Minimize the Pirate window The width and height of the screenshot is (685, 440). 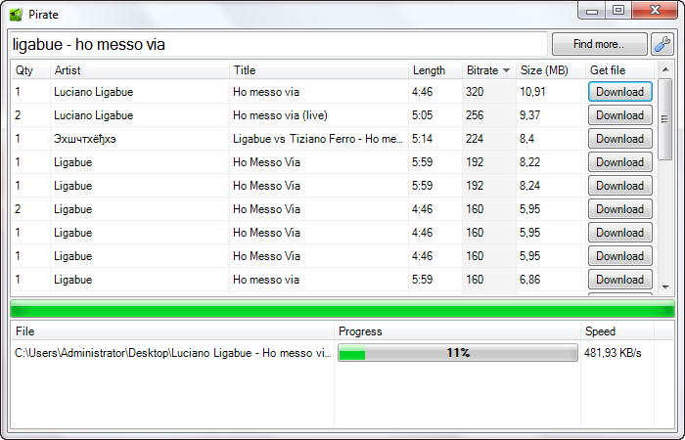(x=592, y=11)
